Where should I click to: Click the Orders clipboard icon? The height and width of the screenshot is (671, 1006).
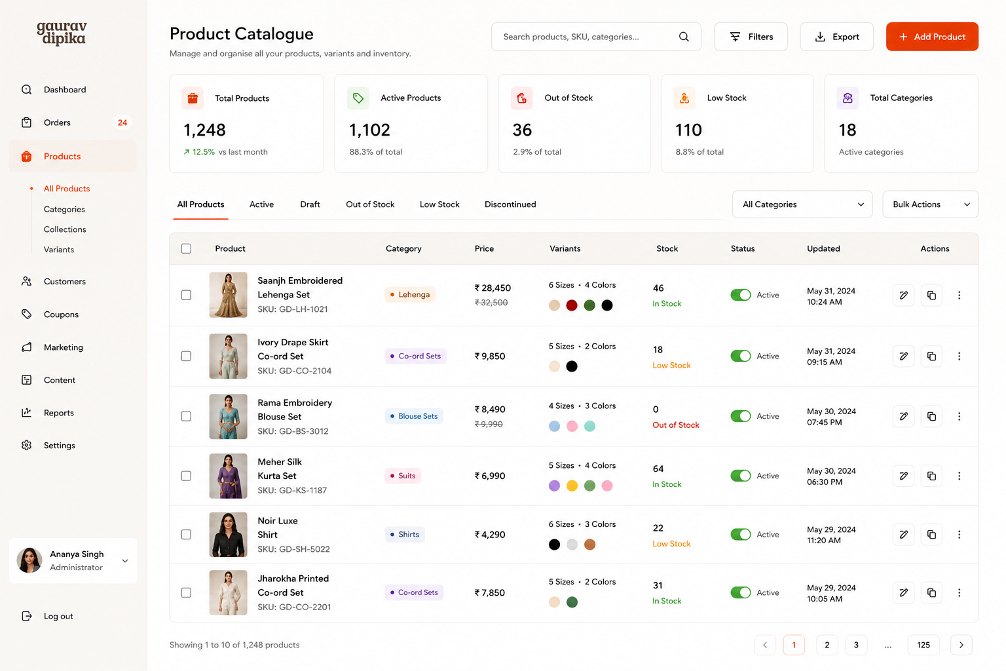[26, 123]
